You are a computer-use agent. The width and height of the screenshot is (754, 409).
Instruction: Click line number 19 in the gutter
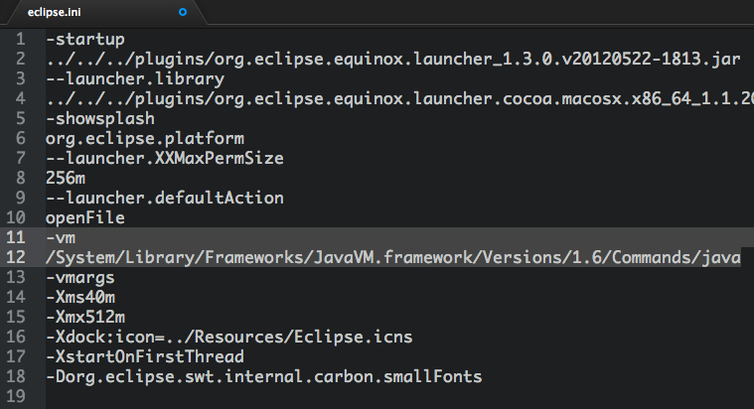tap(15, 396)
